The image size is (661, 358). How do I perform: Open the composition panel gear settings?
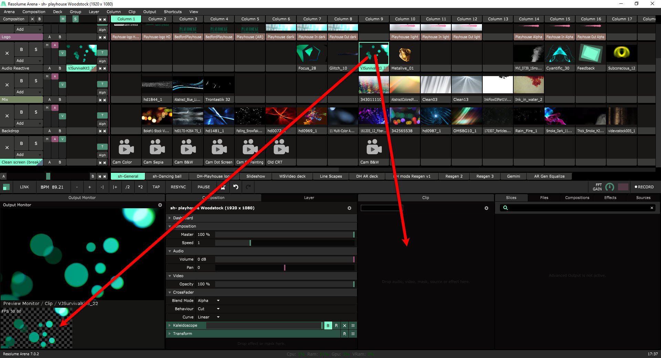click(349, 208)
